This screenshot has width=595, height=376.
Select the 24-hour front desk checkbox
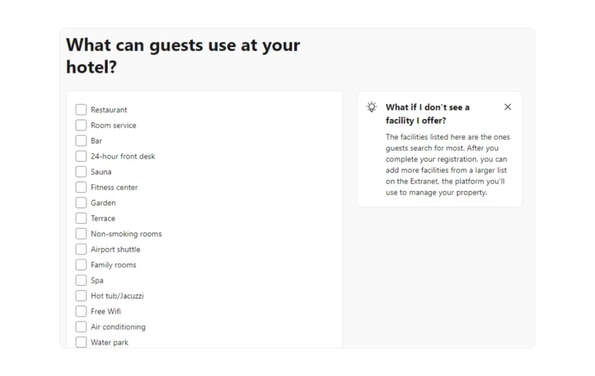[x=81, y=156]
